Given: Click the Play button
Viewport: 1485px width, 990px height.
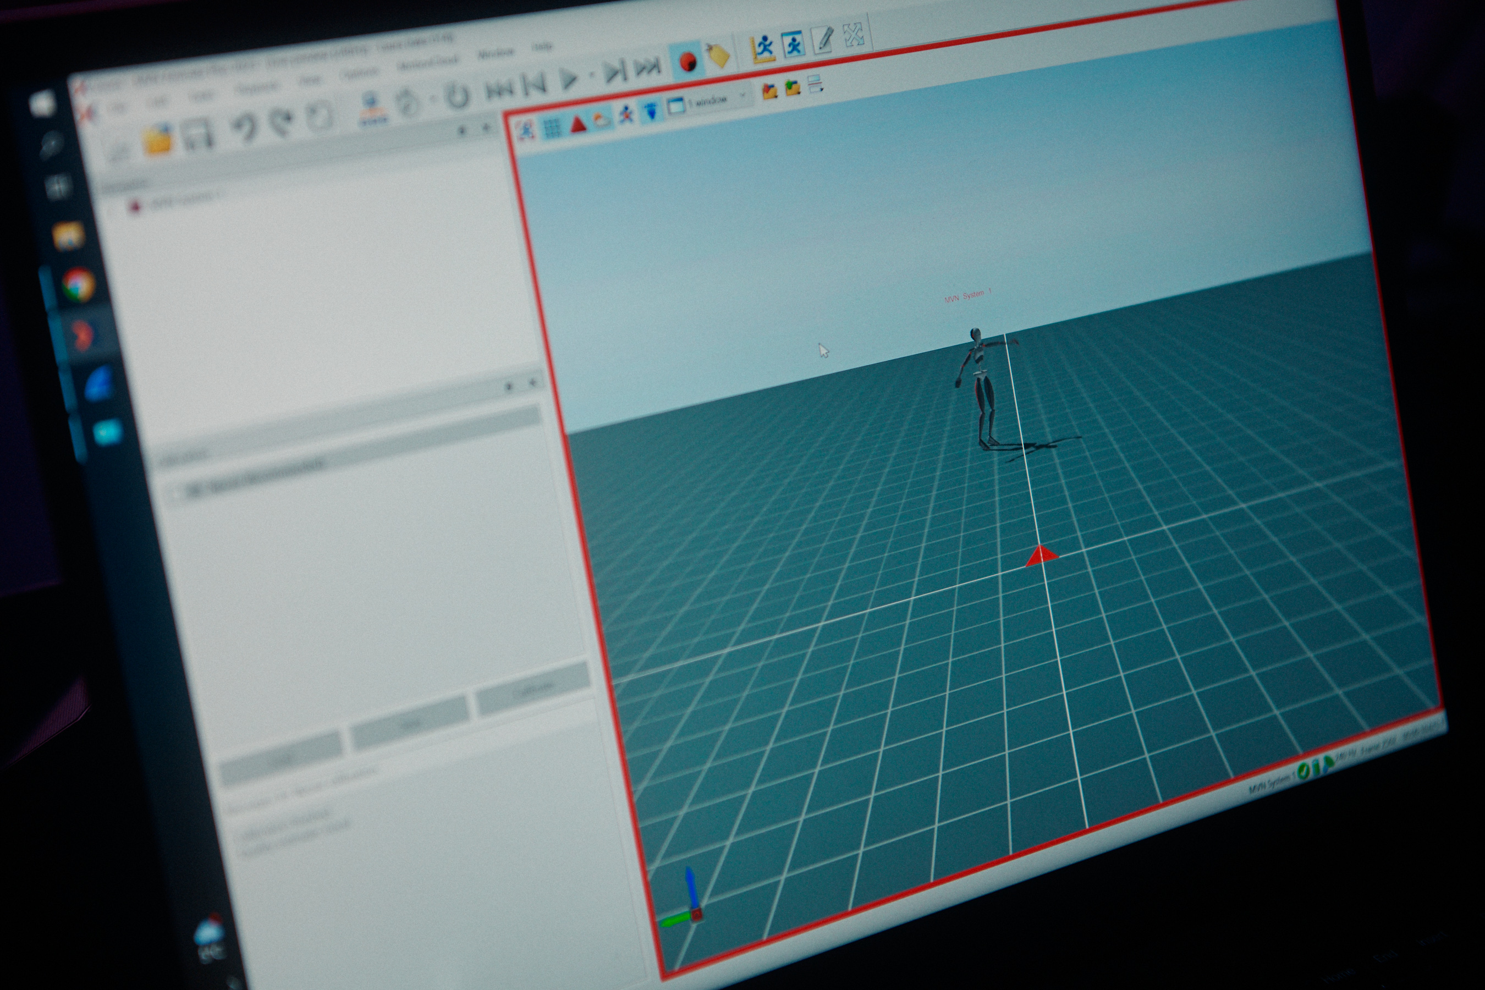Looking at the screenshot, I should tap(569, 80).
